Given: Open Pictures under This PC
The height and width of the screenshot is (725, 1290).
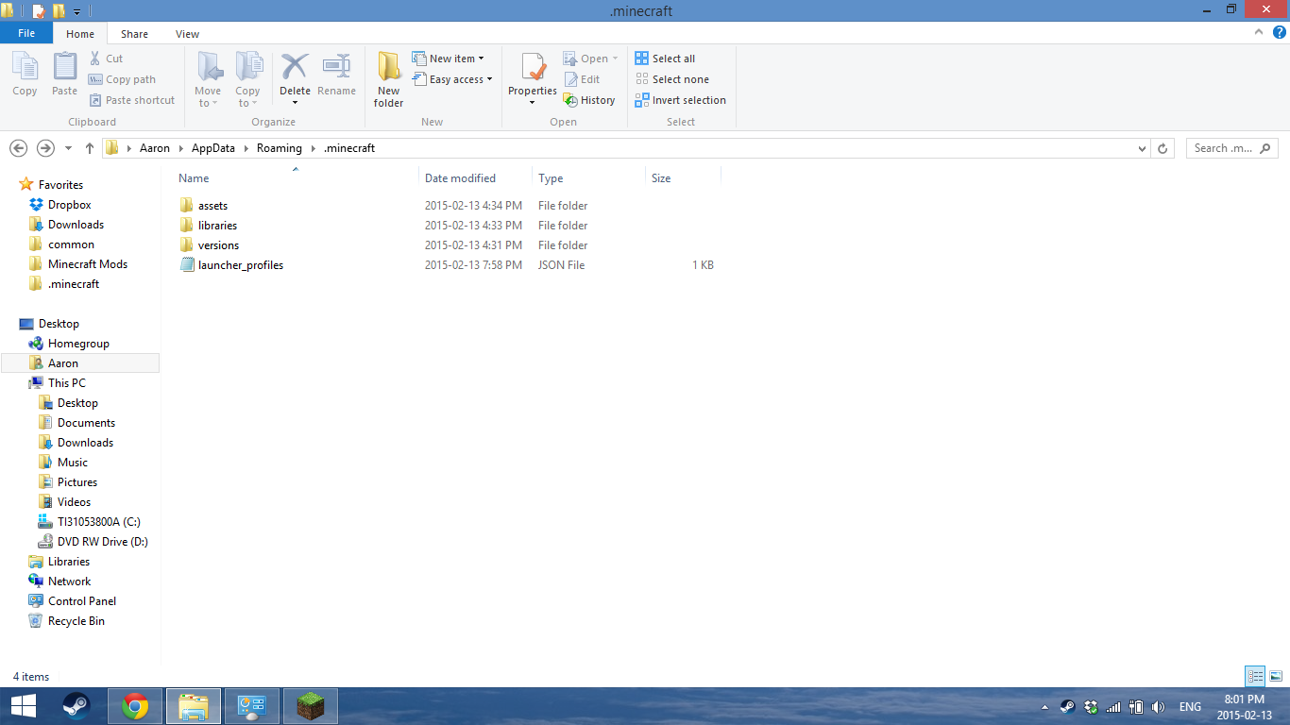Looking at the screenshot, I should (76, 482).
